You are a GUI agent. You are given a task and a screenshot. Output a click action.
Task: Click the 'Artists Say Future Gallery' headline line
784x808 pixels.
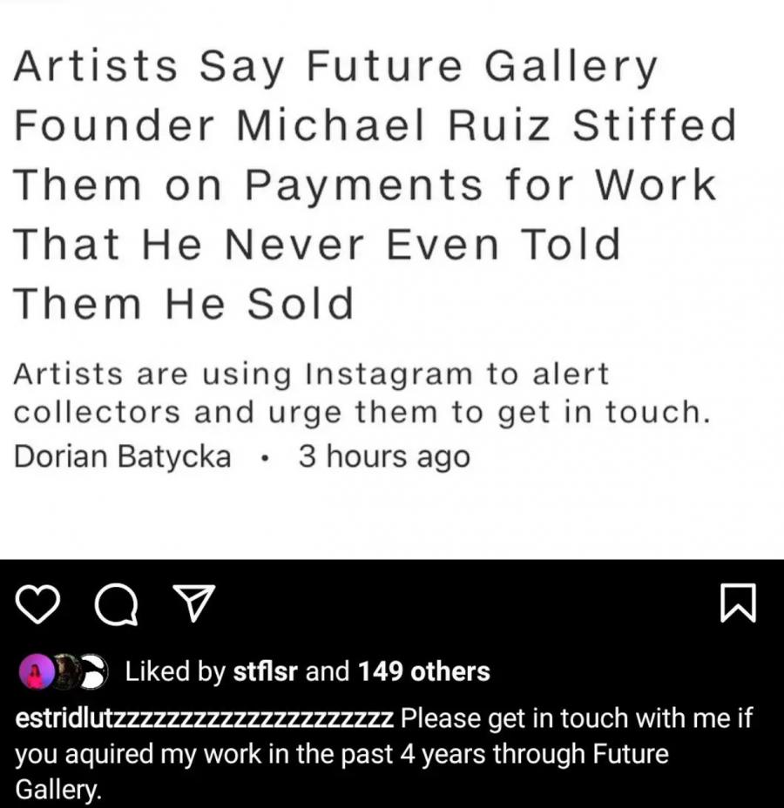click(x=335, y=68)
